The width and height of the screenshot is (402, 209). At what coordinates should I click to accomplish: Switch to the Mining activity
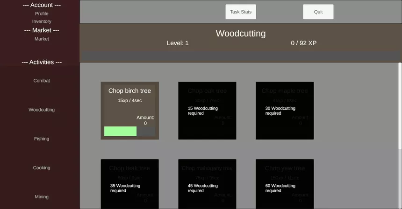[x=42, y=197]
